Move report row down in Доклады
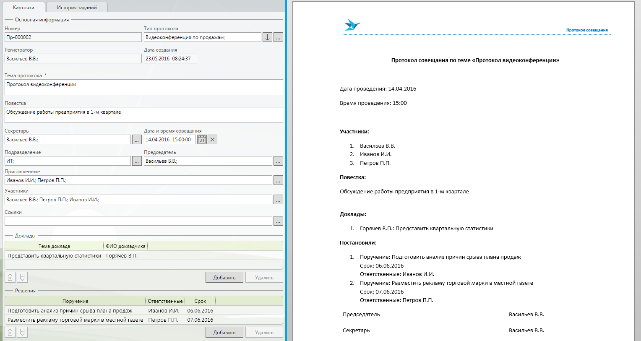 pos(22,277)
